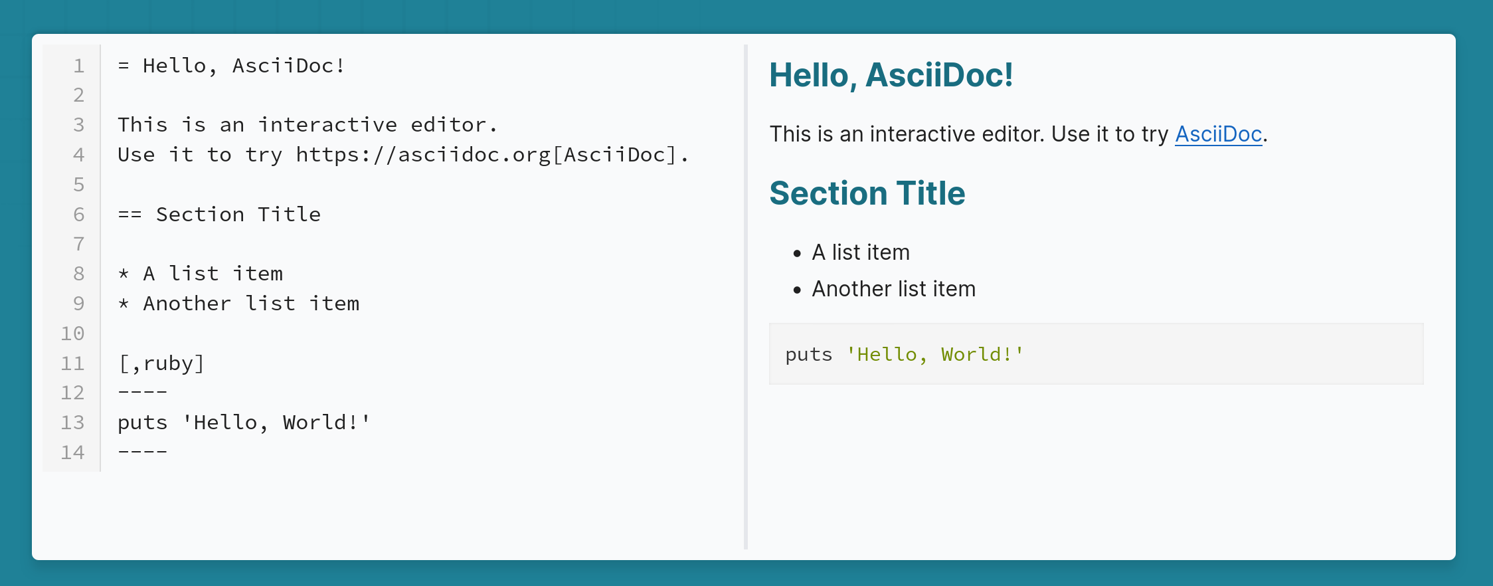Click the editor line '* Another list item'
The image size is (1493, 586).
(238, 304)
